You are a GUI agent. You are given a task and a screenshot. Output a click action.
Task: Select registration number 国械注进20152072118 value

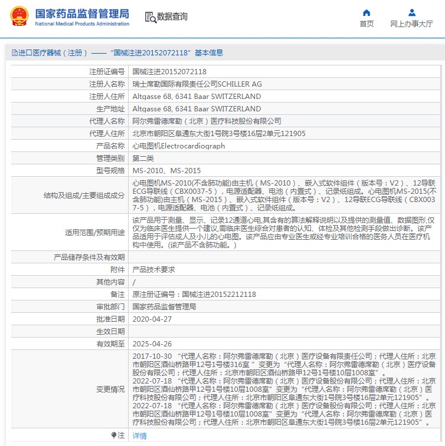pos(169,72)
